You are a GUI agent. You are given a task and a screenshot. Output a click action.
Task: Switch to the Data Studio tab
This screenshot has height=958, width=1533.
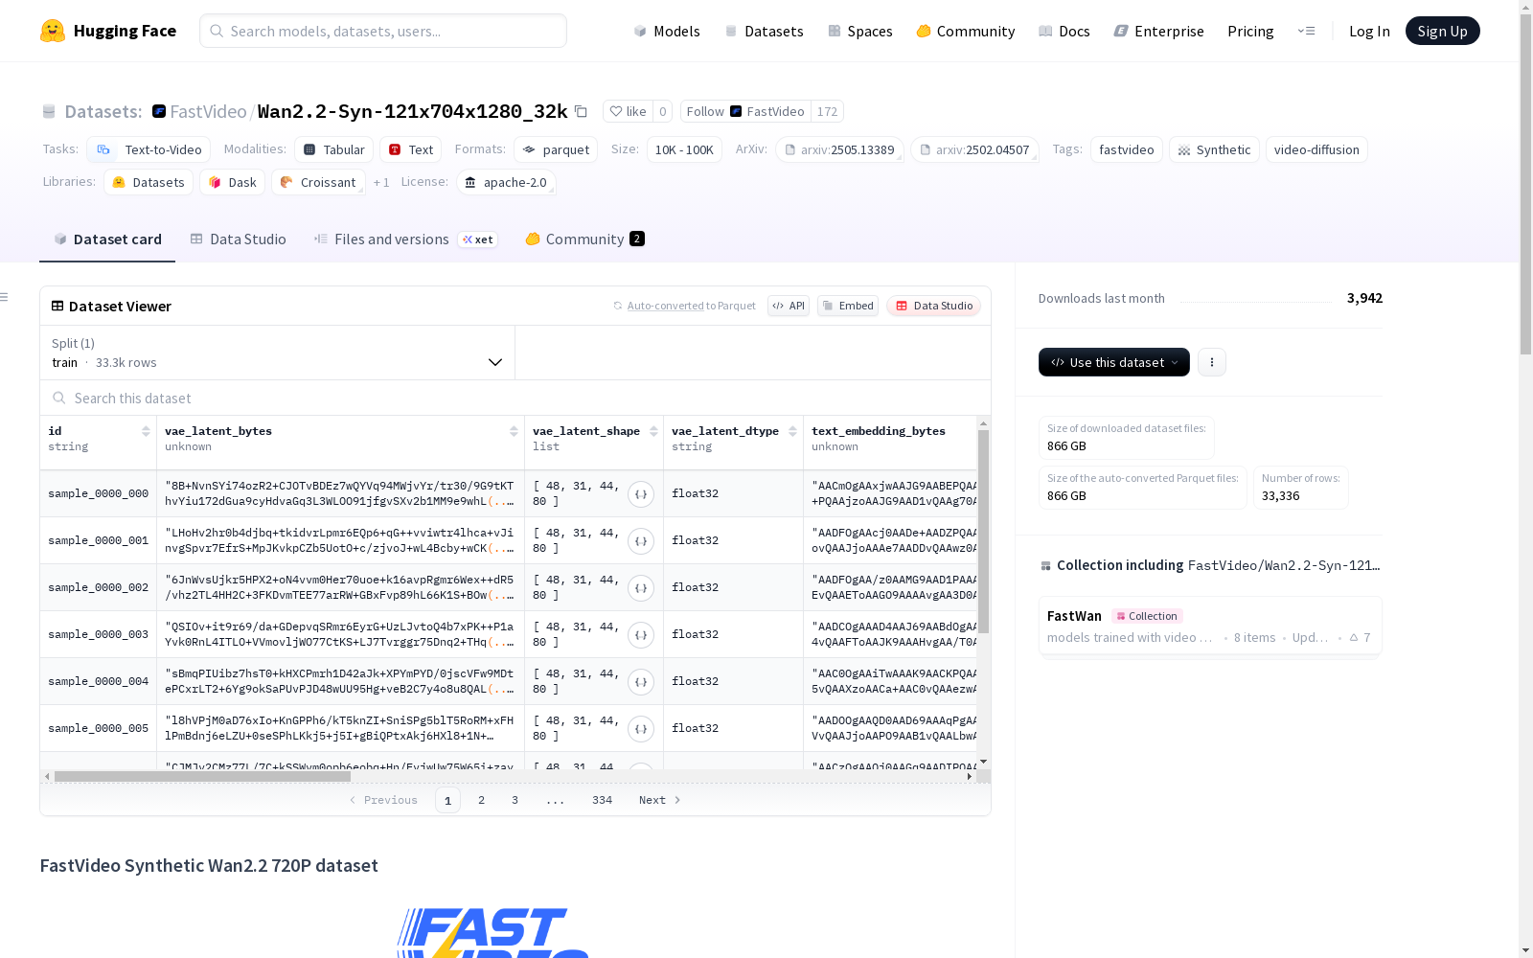click(239, 239)
